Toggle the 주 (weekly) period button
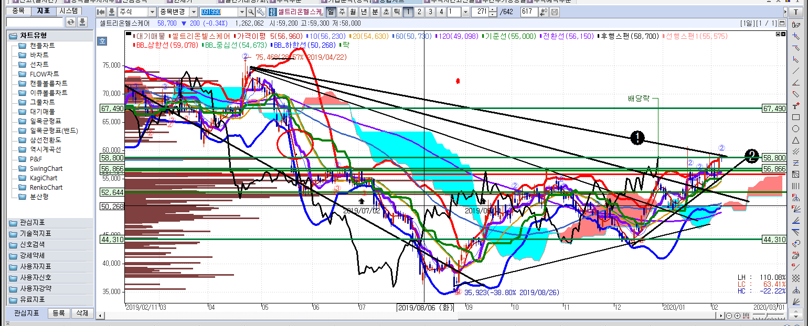 click(x=342, y=12)
